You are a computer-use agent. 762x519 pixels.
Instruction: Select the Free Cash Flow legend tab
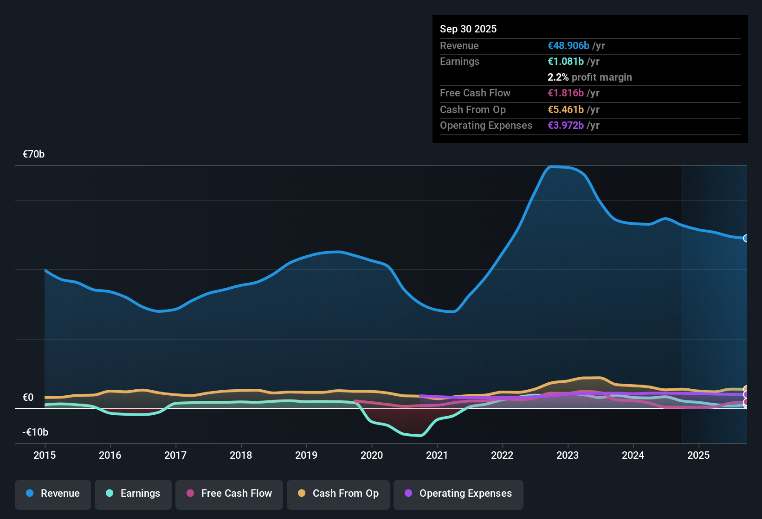229,494
